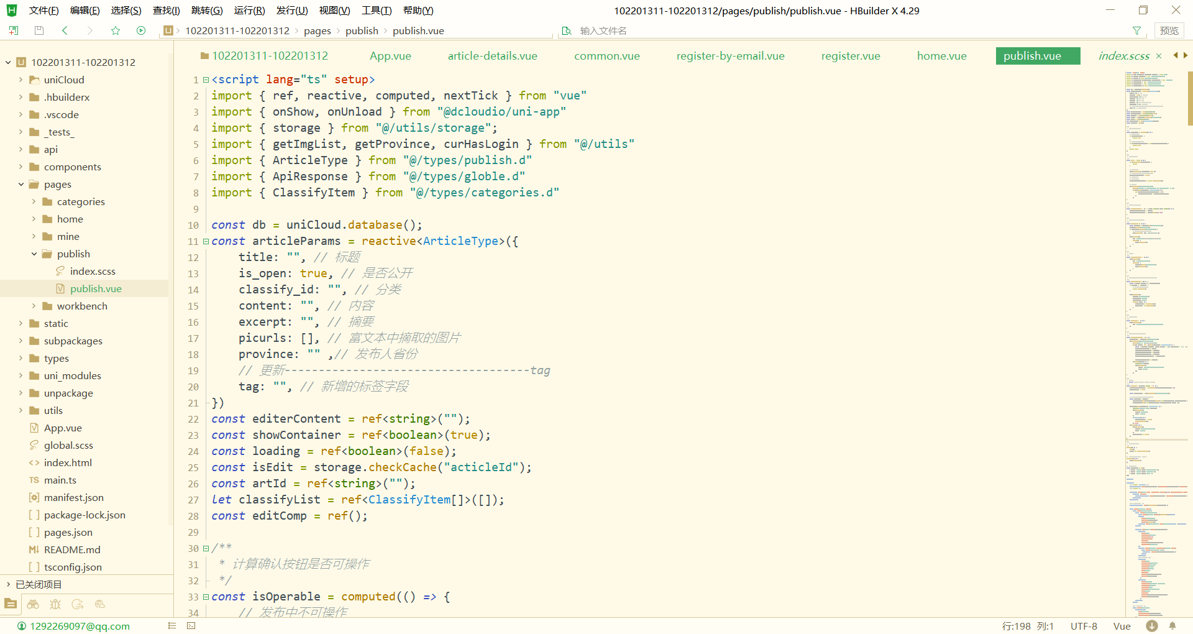Open the 发行(U) menu
The height and width of the screenshot is (634, 1193).
click(292, 11)
